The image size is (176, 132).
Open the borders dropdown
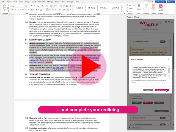[70, 10]
